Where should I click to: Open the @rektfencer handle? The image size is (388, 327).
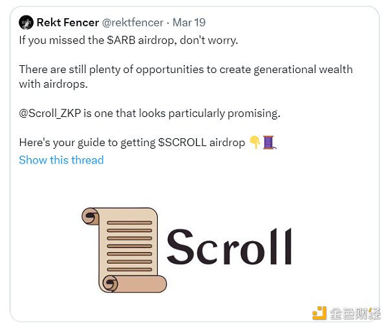coord(133,23)
